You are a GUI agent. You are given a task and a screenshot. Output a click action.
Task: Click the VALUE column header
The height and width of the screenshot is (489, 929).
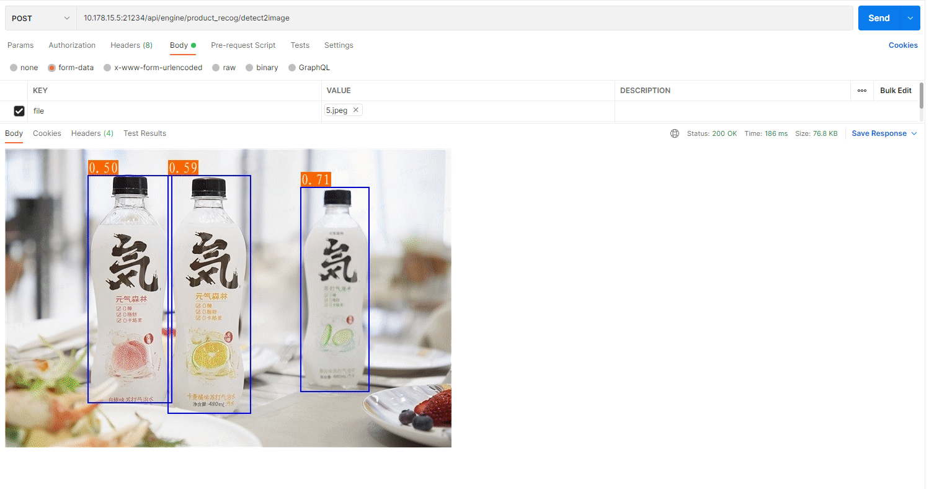[339, 91]
